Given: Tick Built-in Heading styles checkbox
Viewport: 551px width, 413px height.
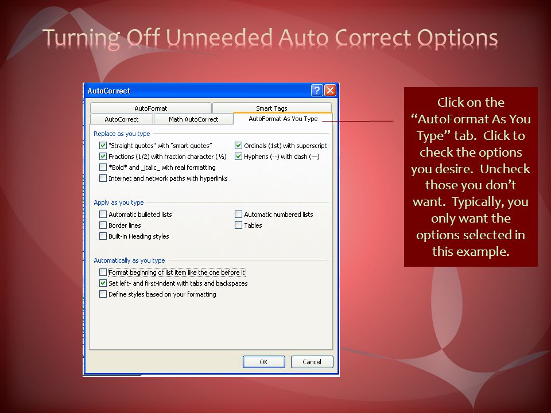Looking at the screenshot, I should click(103, 236).
